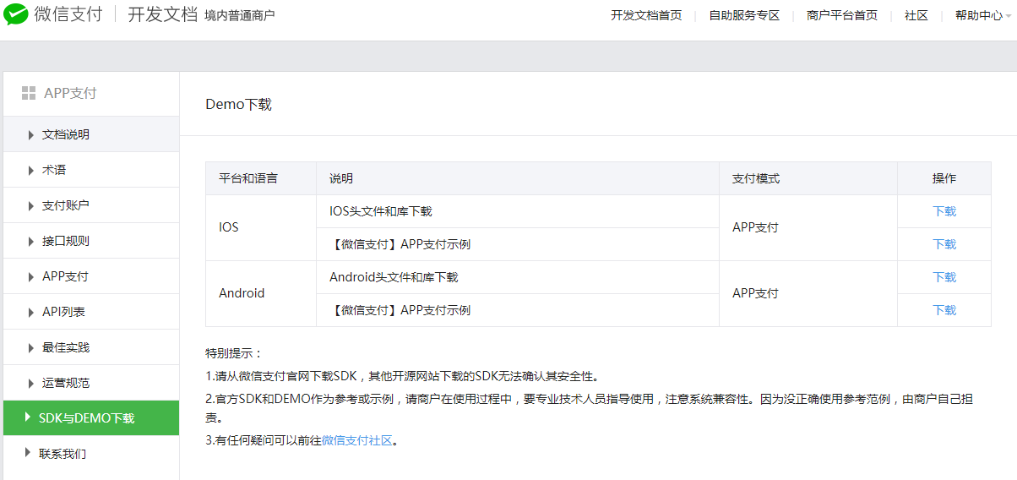Click the grid icon beside APP支付 heading

[29, 93]
